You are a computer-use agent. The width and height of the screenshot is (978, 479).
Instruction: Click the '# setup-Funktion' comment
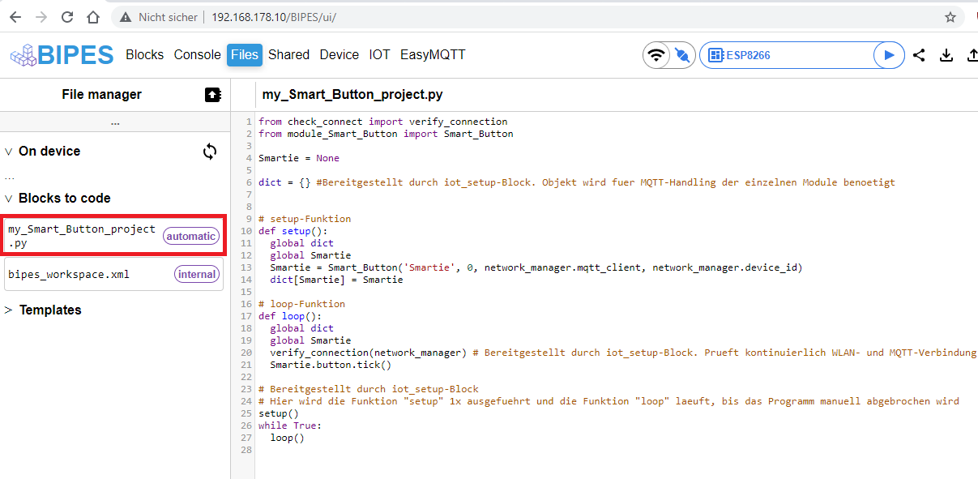coord(305,219)
